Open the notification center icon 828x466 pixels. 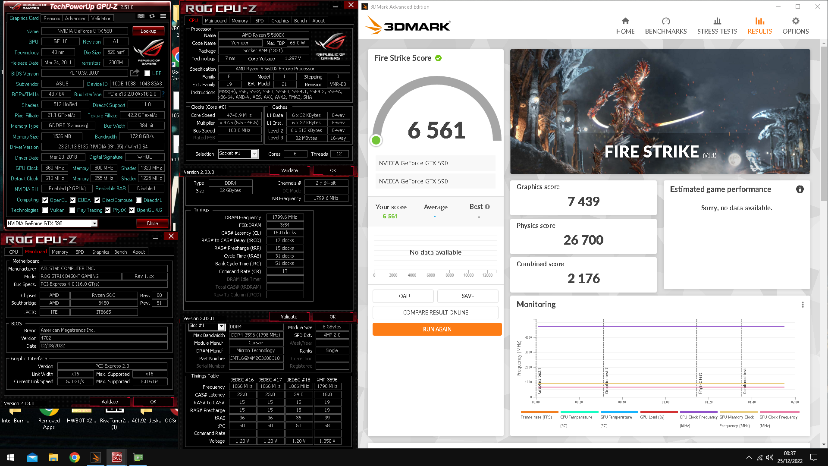tap(814, 457)
